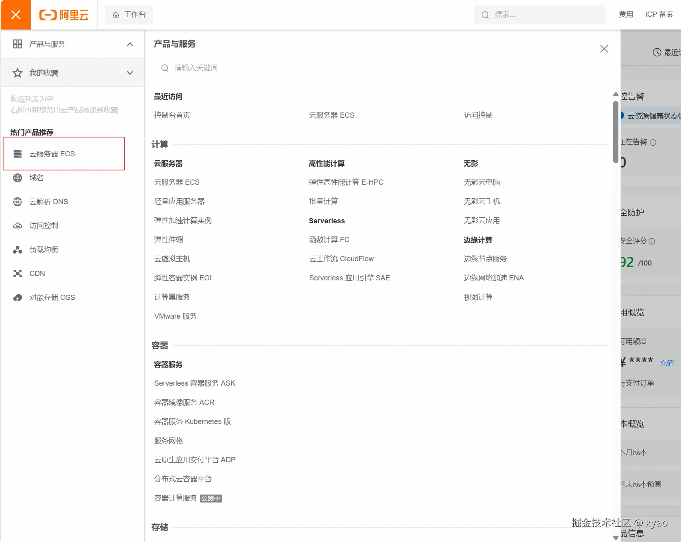The height and width of the screenshot is (542, 681).
Task: Click the home icon in 工作台 tab
Action: (x=116, y=15)
